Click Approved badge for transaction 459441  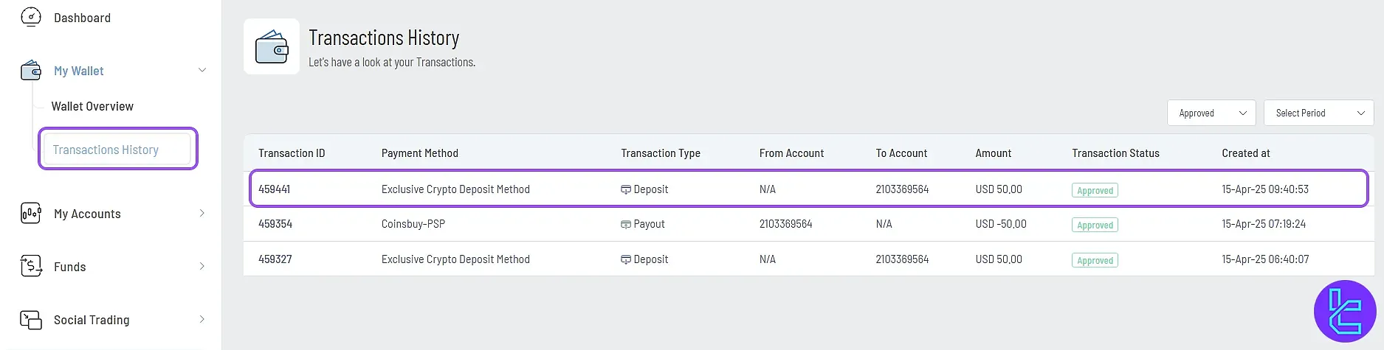pyautogui.click(x=1095, y=190)
